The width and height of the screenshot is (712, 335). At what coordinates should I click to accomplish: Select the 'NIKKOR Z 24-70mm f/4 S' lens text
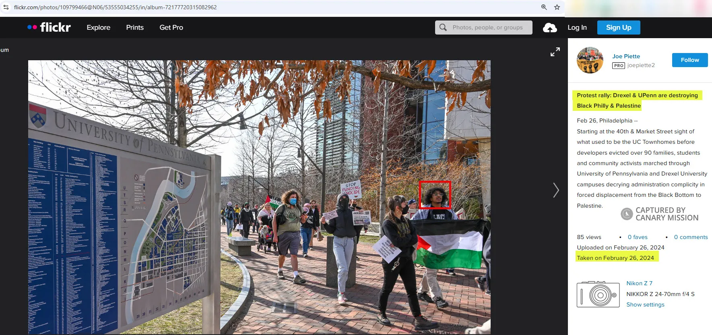660,294
